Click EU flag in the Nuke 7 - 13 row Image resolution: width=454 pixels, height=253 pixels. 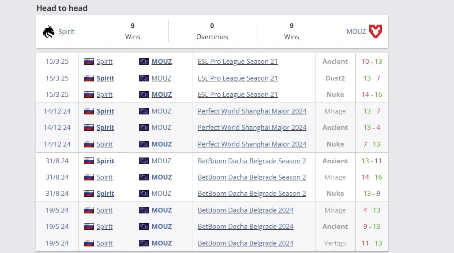[144, 144]
